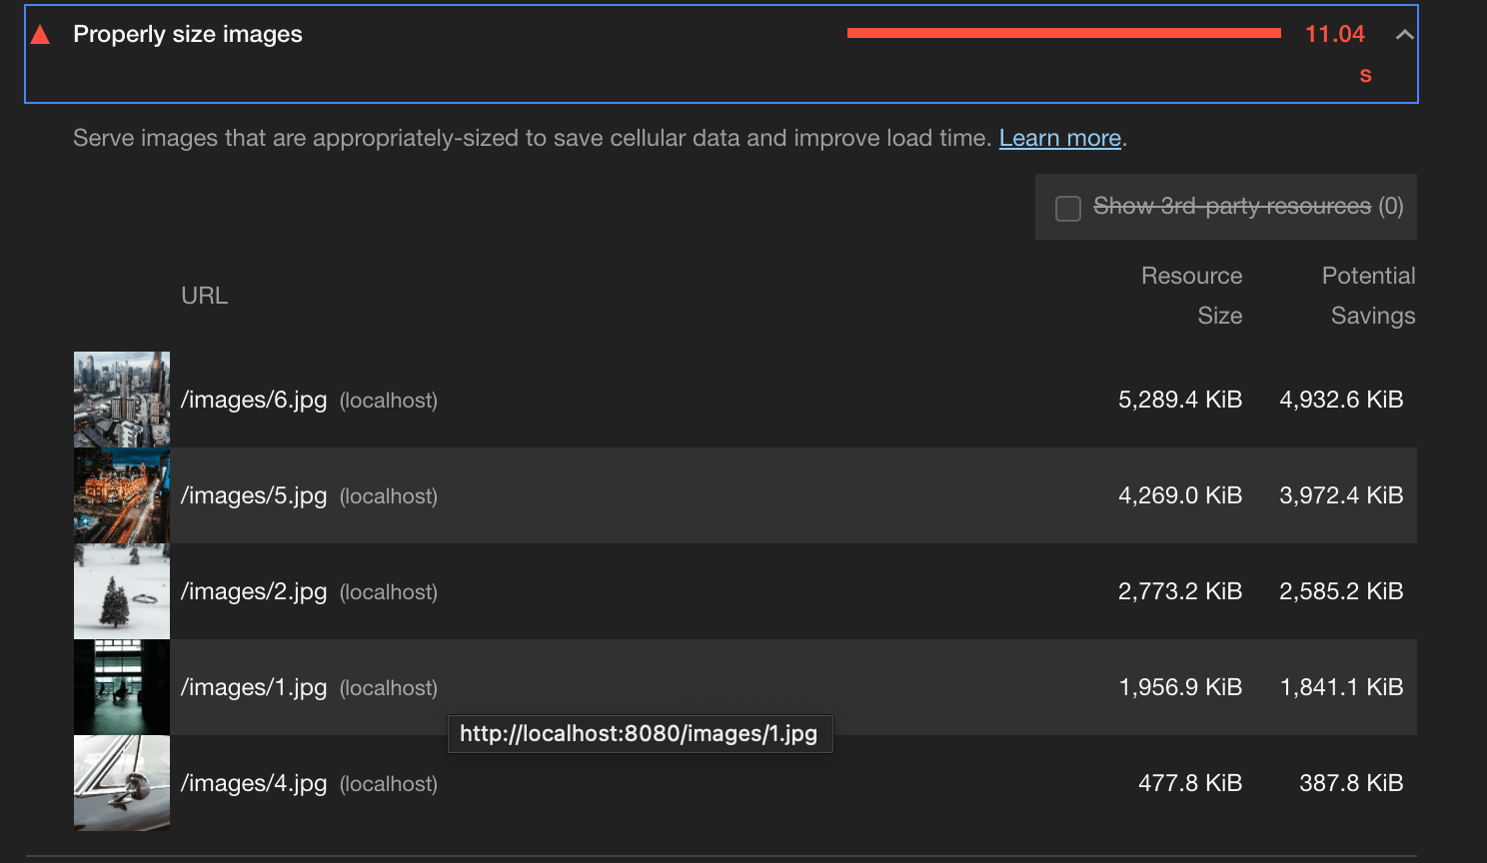Click the Properly size images heading
The width and height of the screenshot is (1487, 863).
tap(188, 34)
